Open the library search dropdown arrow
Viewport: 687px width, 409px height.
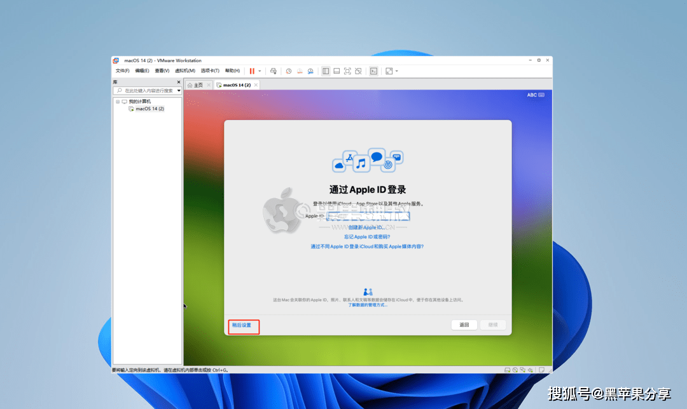[179, 91]
